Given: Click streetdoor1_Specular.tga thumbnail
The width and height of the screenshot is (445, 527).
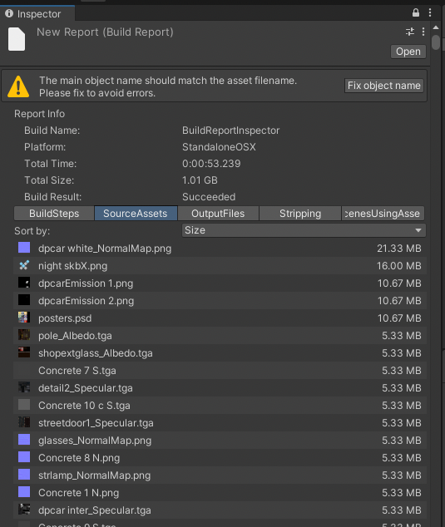Looking at the screenshot, I should (24, 422).
